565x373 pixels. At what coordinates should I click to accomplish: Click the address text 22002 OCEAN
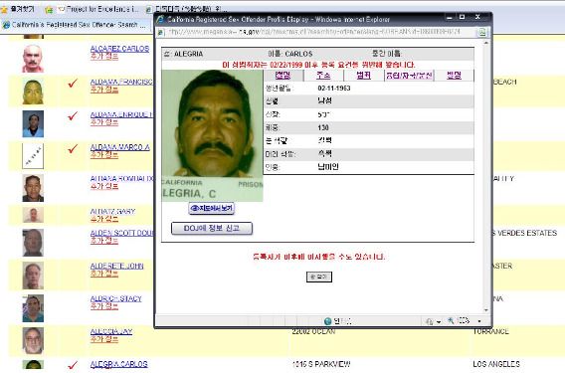click(x=313, y=331)
